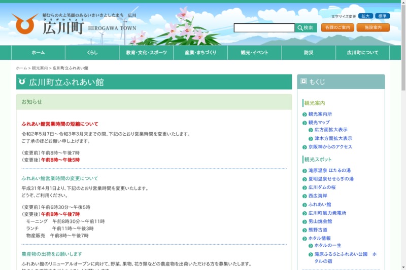This screenshot has height=270, width=406.
Task: Open 施設案内 button
Action: click(x=373, y=27)
